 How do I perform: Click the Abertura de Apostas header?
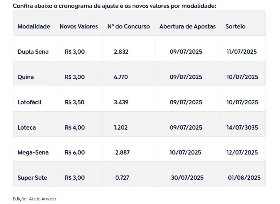pos(188,26)
